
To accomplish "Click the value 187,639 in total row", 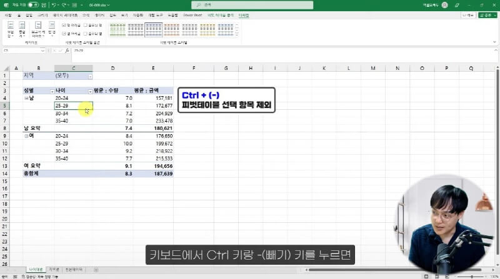I will coord(163,174).
